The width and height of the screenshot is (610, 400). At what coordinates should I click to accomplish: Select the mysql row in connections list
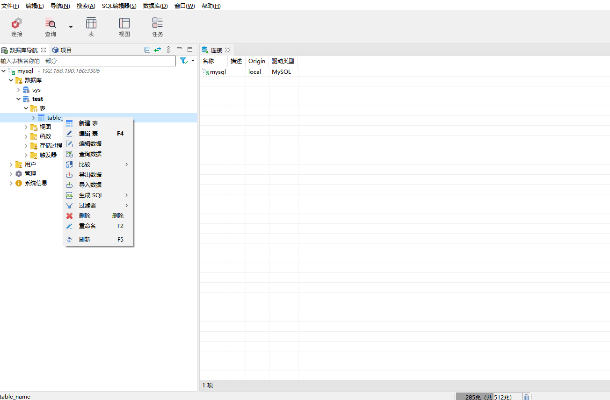218,72
